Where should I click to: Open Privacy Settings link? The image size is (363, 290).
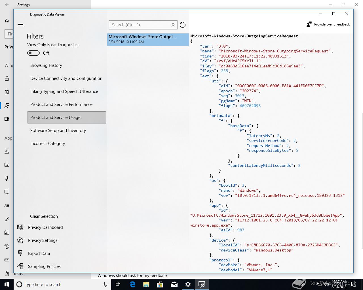point(43,240)
